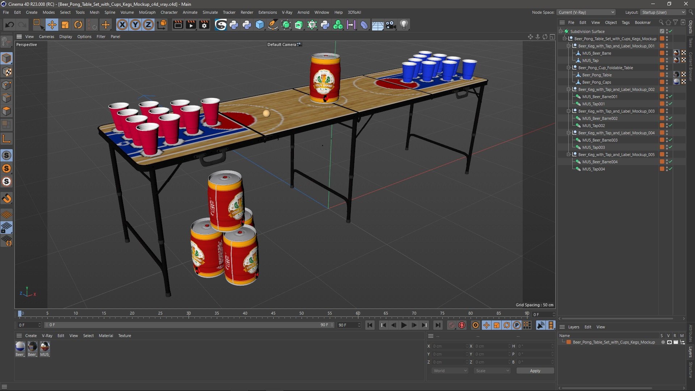Toggle Z axis lock
The width and height of the screenshot is (695, 391).
point(148,25)
